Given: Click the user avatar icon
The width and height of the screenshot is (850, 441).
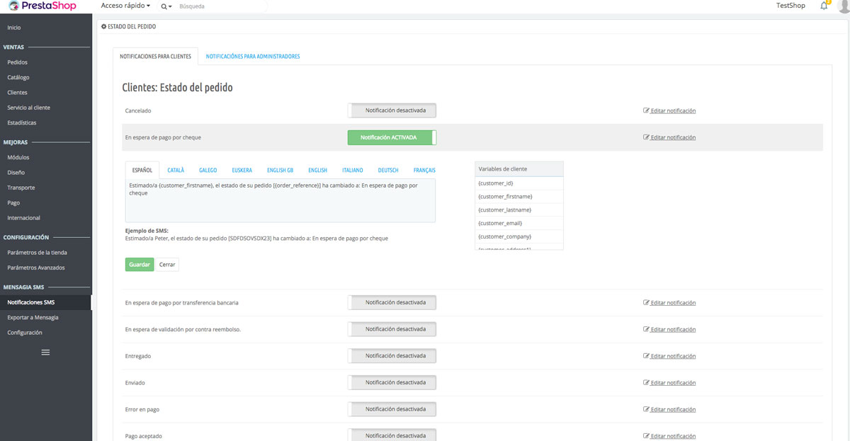Looking at the screenshot, I should [842, 6].
